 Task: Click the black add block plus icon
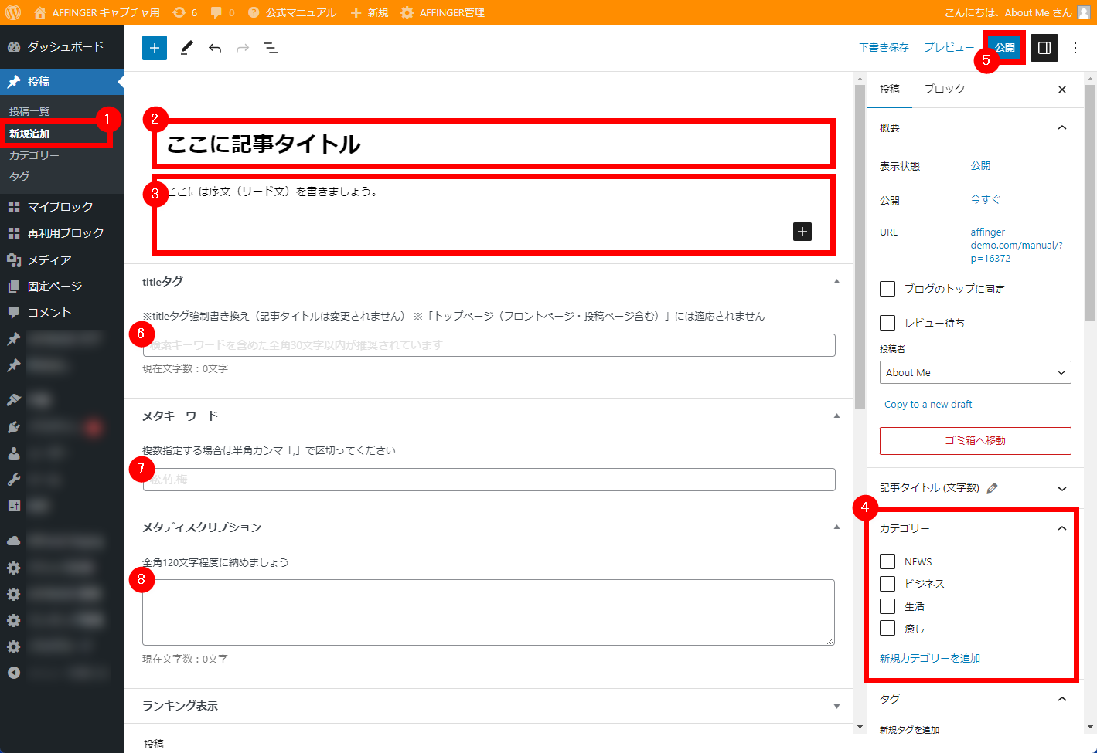[x=802, y=232]
